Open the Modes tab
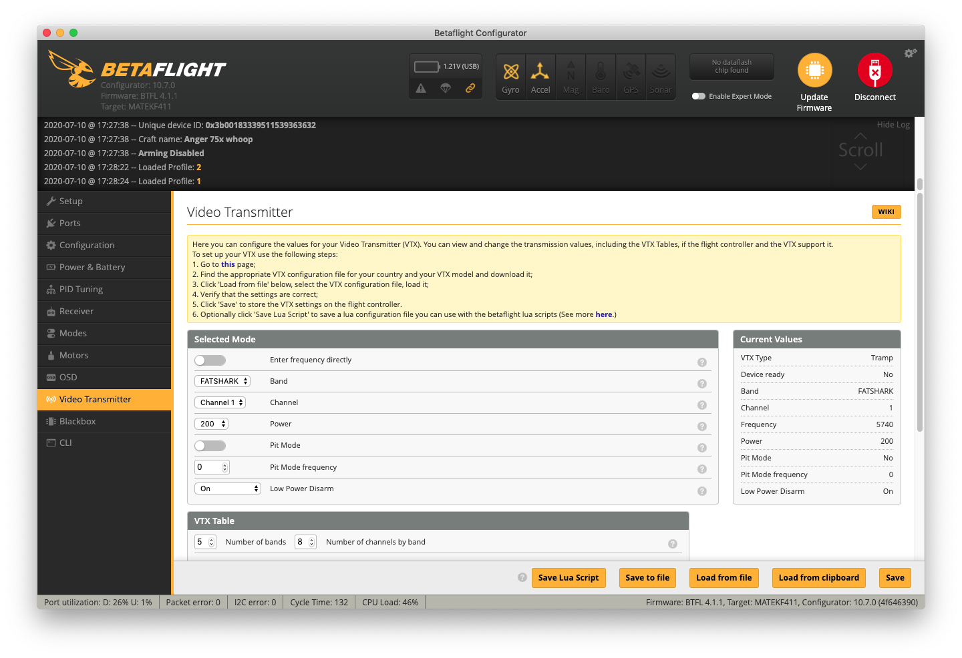 point(104,333)
